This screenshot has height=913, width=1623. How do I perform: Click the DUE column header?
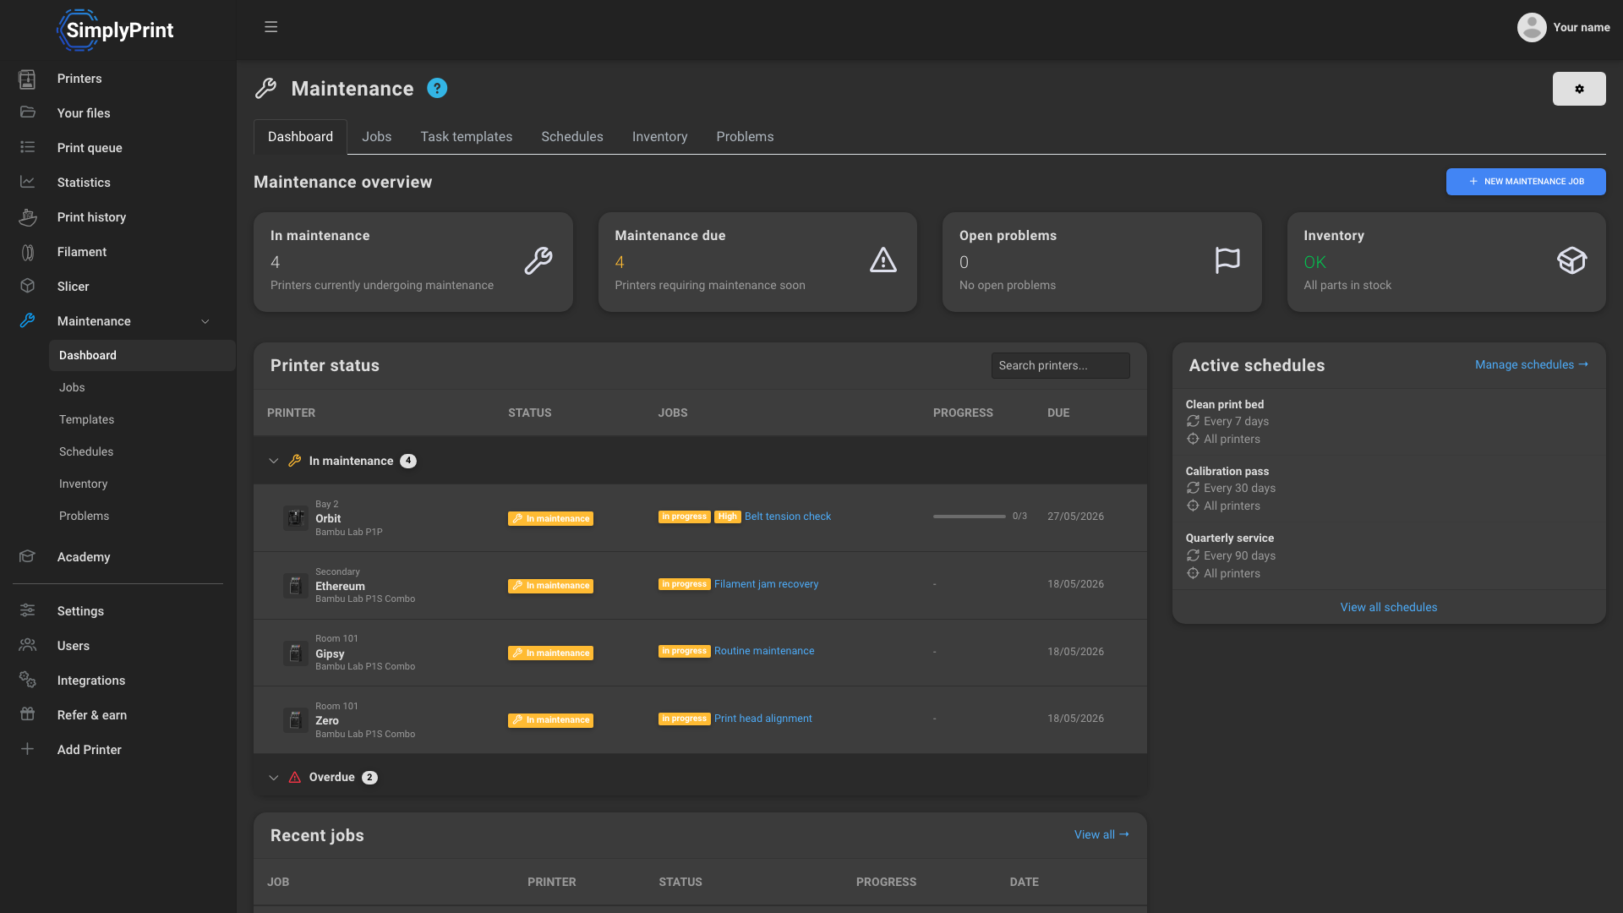point(1058,413)
